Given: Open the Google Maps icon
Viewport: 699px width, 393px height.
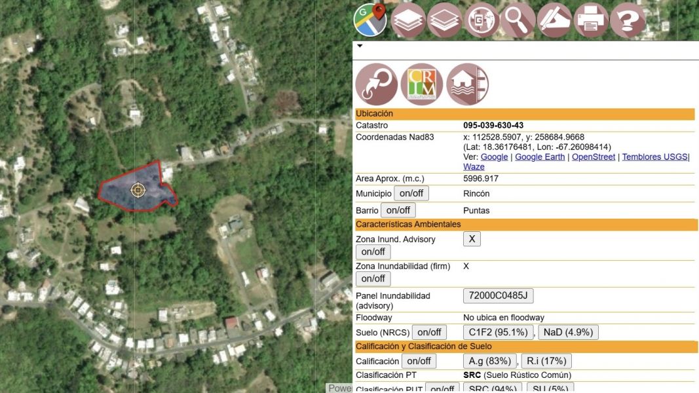Looking at the screenshot, I should click(370, 20).
